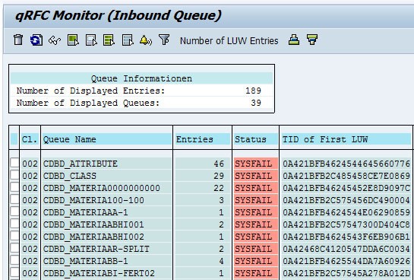This screenshot has height=280, width=414.
Task: Click SYSFAIL status of CDBD_MATERIABB-1
Action: pyautogui.click(x=254, y=261)
